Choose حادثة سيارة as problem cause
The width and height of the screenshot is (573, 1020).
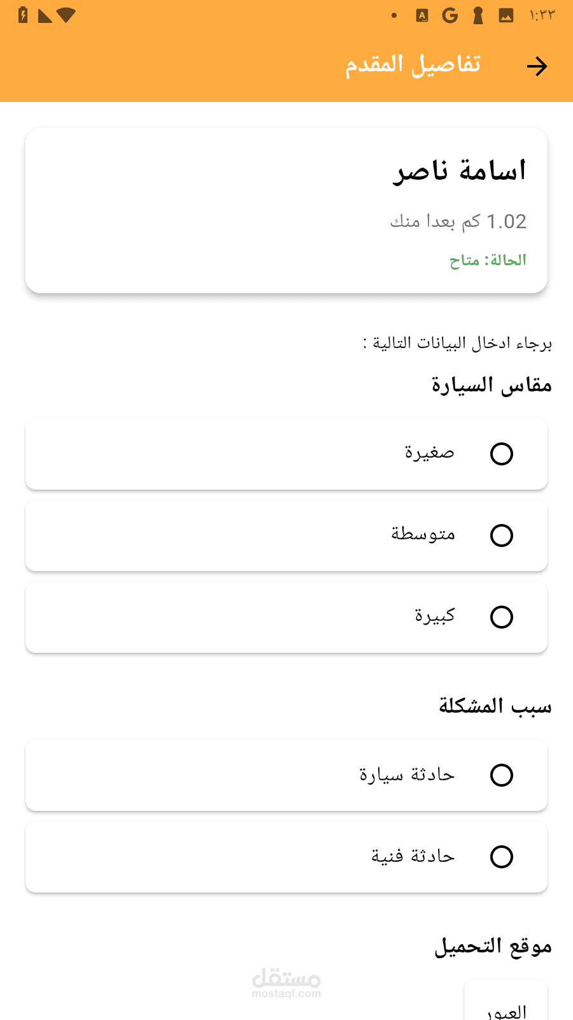[x=502, y=775]
